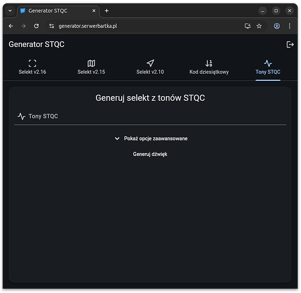Viewport: 301px width, 293px height.
Task: Open the Selekt v2.15 map icon
Action: 91,63
